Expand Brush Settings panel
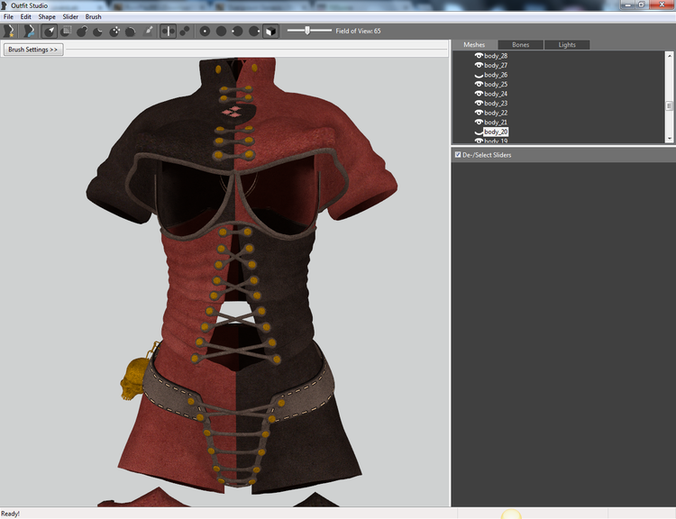Screen dimensions: 676x519 [x=33, y=50]
